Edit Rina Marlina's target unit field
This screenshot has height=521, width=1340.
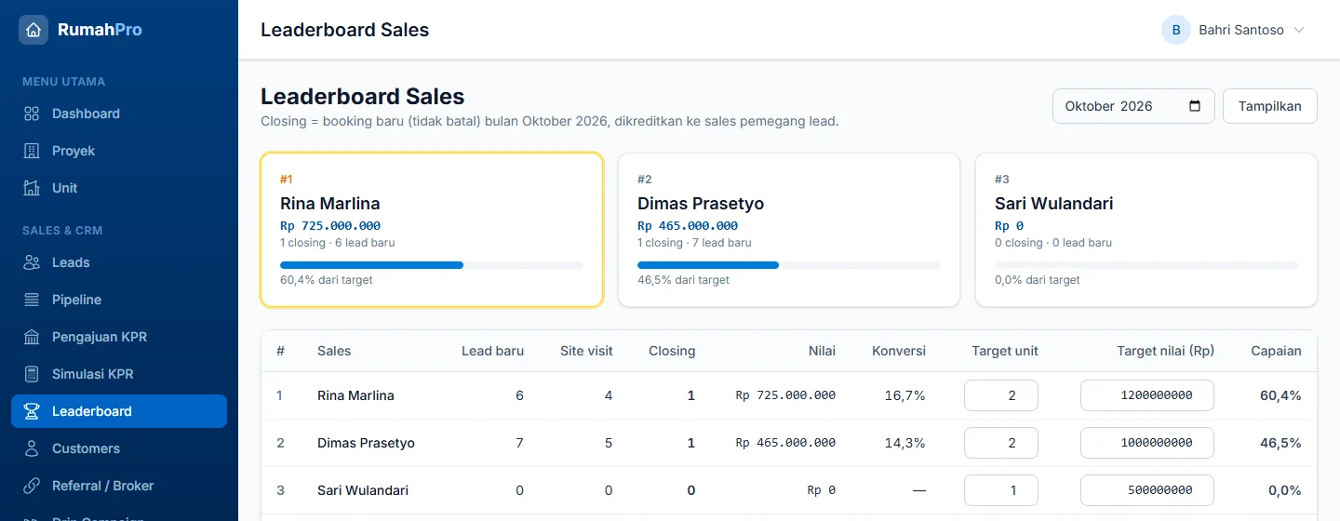coord(1001,395)
